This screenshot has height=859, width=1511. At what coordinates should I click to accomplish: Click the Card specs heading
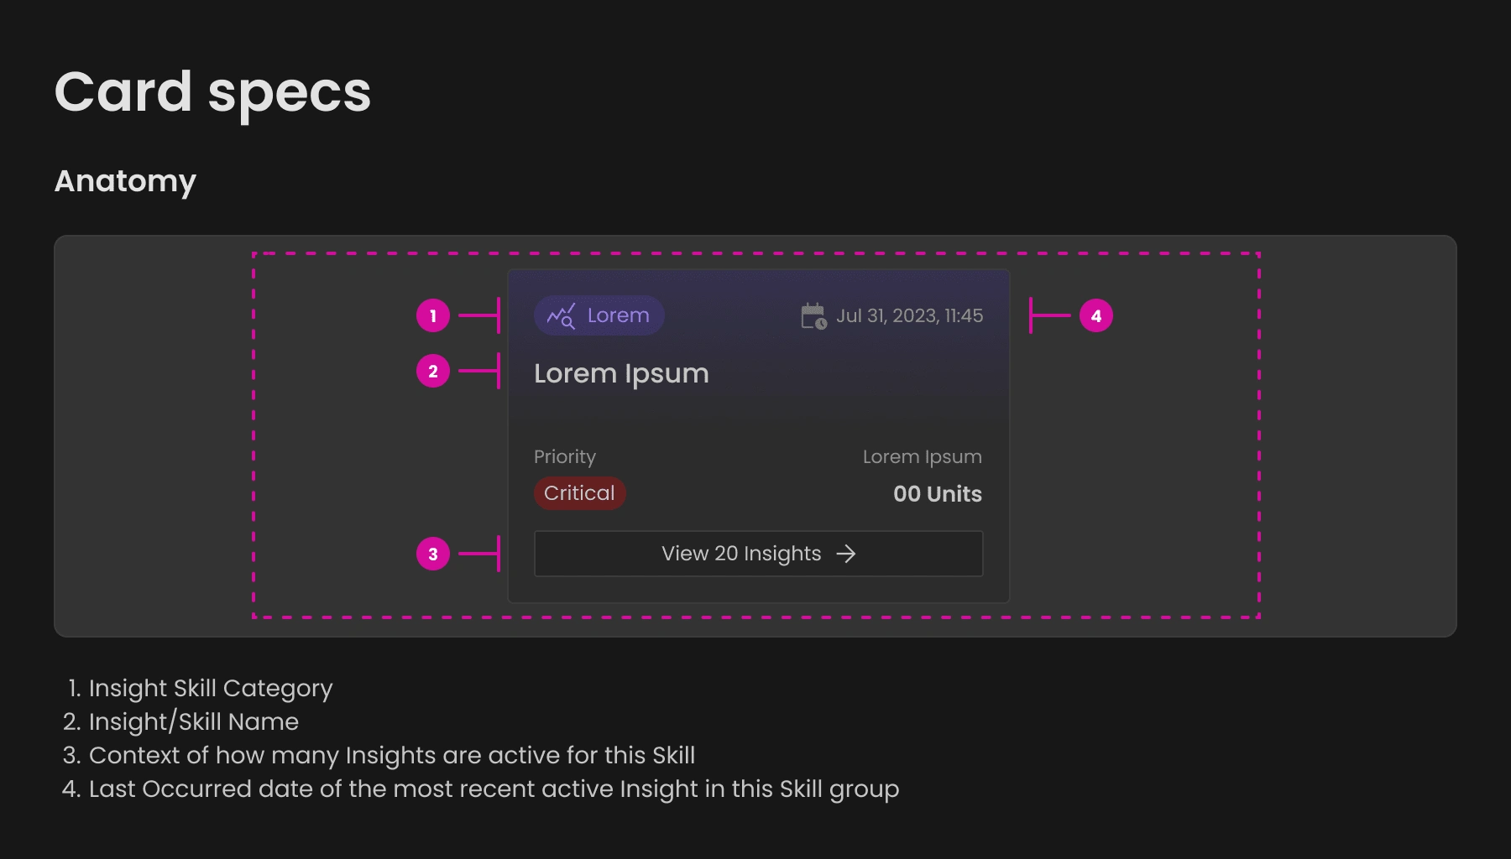pyautogui.click(x=212, y=92)
